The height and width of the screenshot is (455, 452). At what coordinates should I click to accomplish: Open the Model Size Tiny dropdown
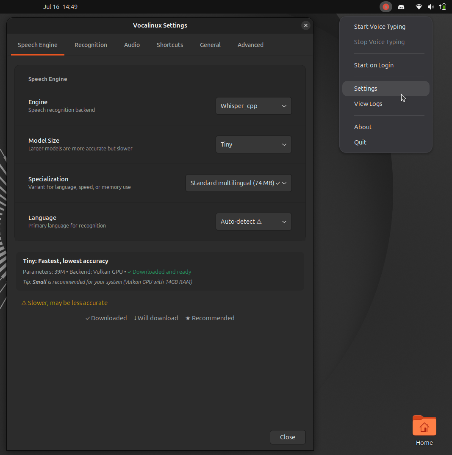tap(254, 144)
